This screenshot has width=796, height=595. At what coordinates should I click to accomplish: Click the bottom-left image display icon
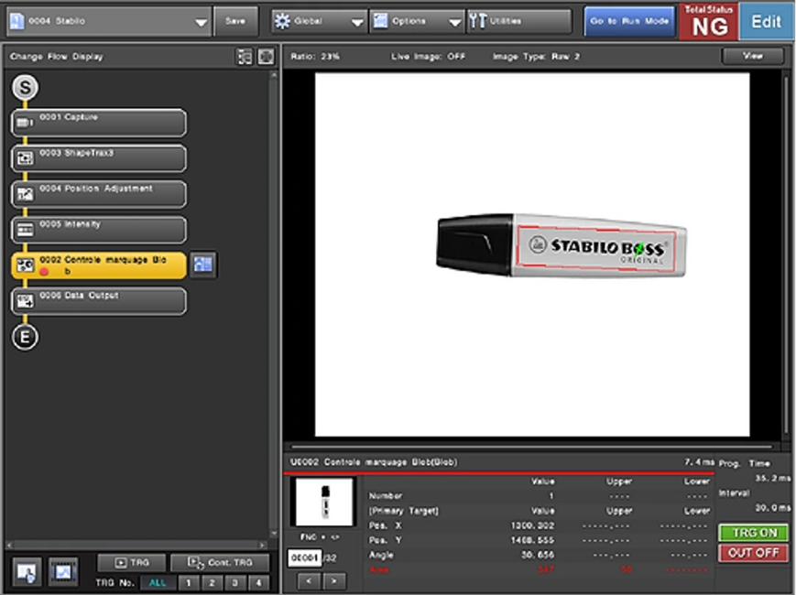pyautogui.click(x=63, y=571)
